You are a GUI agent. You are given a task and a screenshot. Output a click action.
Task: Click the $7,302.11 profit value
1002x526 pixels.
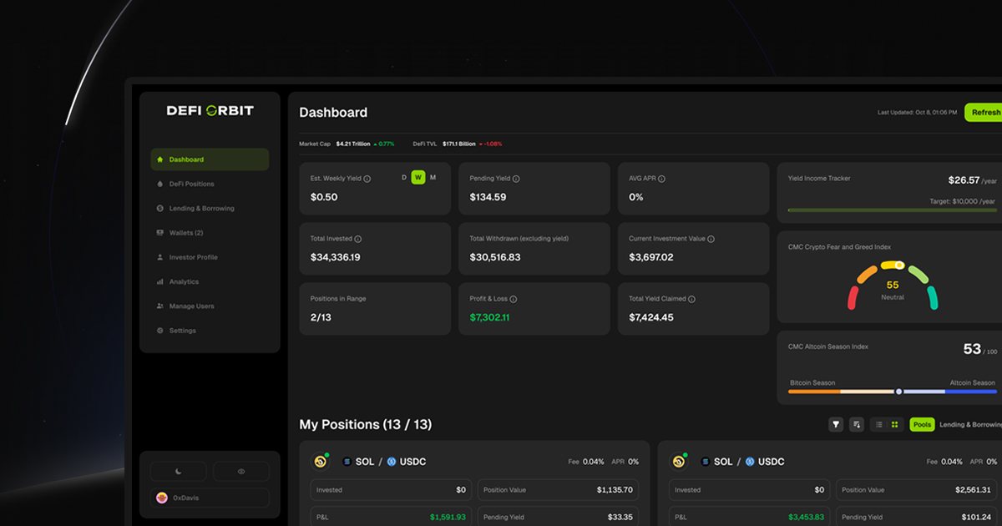tap(489, 317)
